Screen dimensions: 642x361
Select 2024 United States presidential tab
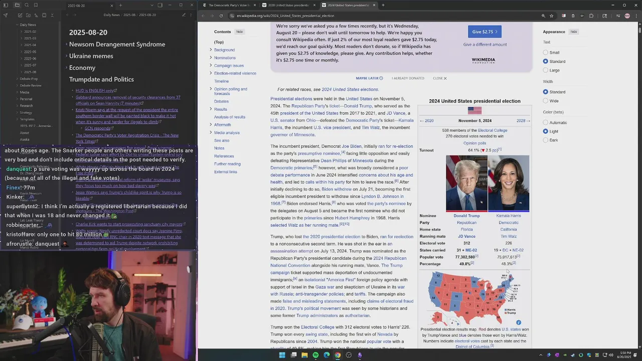[348, 5]
